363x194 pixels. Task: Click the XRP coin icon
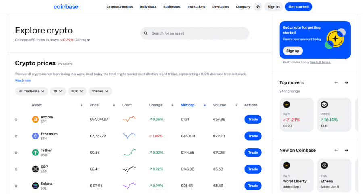35,169
